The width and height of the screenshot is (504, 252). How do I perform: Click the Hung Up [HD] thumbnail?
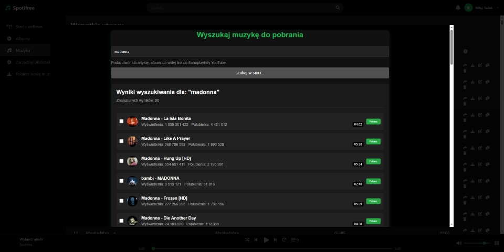[132, 161]
